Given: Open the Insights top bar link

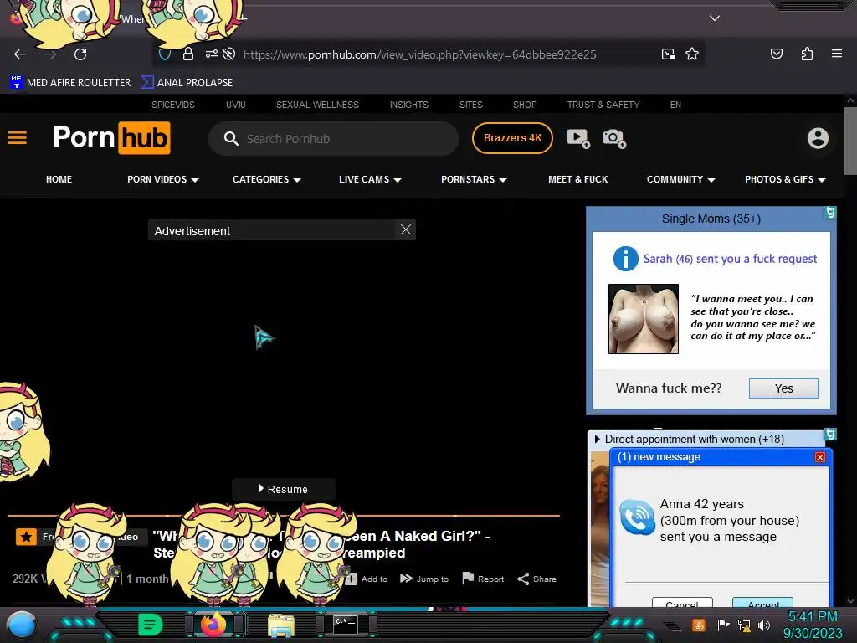Looking at the screenshot, I should tap(408, 105).
